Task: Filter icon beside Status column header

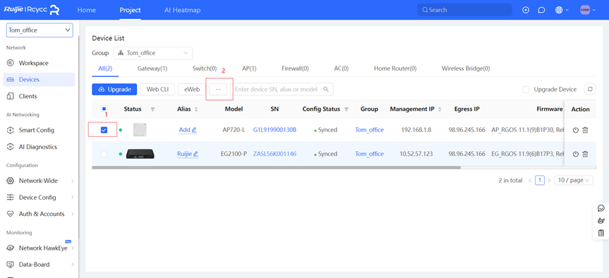Action: [152, 109]
